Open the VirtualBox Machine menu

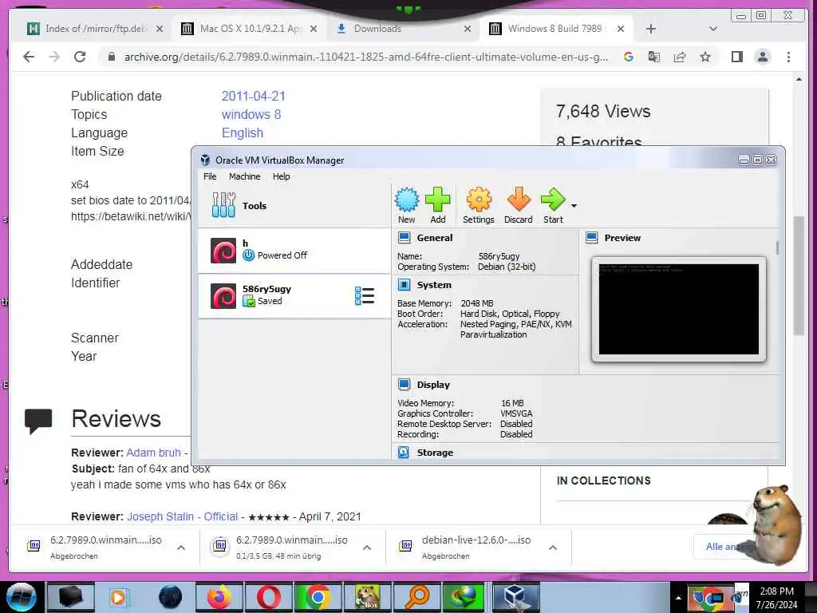(x=244, y=176)
